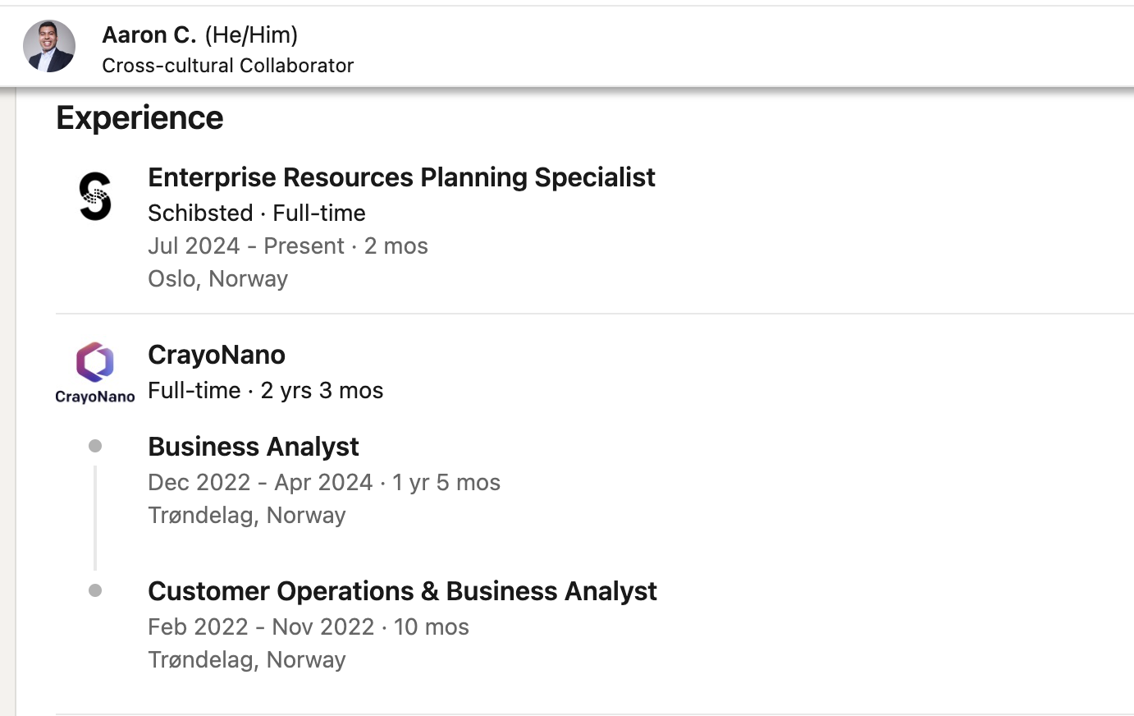This screenshot has width=1134, height=716.
Task: Click the Oslo, Norway location text
Action: click(217, 279)
